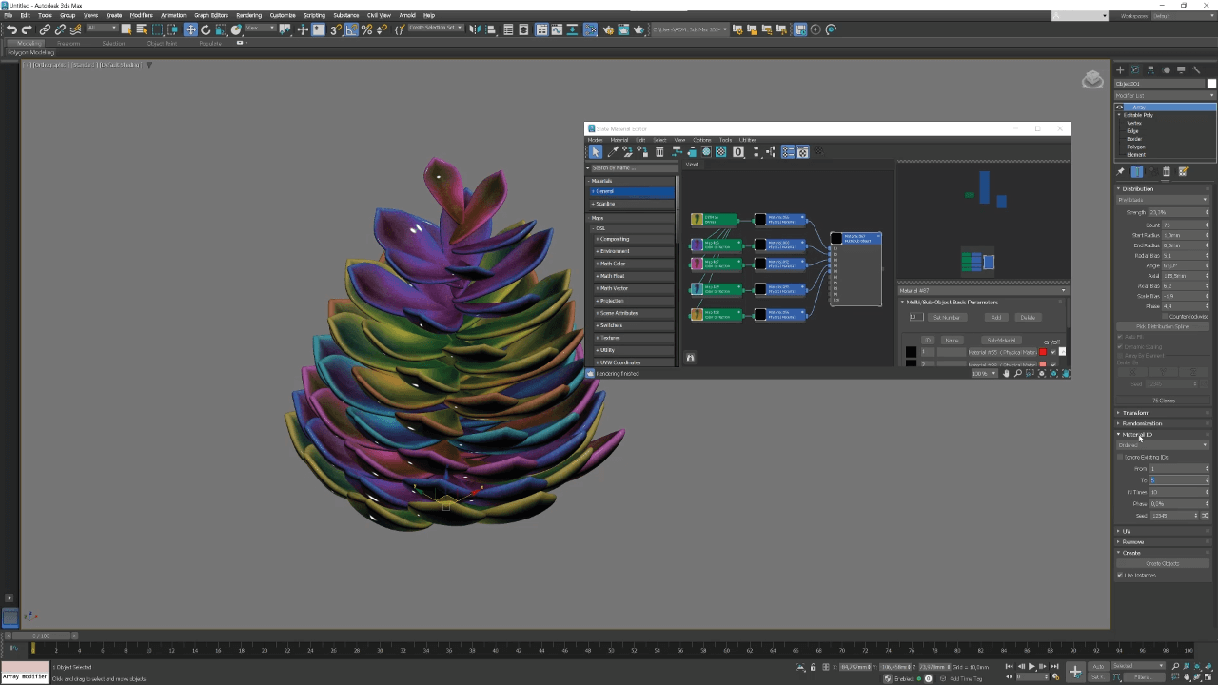Open the Phyllotaxis distribution type dropdown

click(x=1163, y=200)
